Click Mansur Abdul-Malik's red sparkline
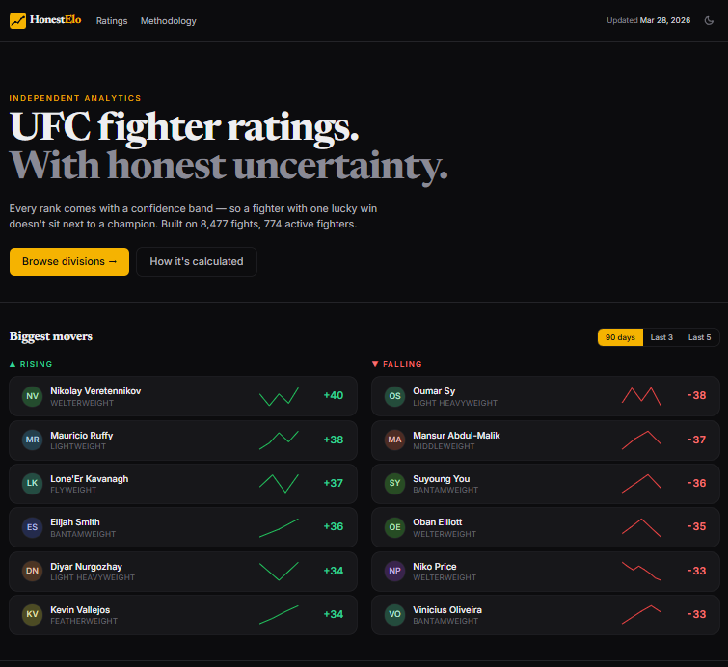Image resolution: width=728 pixels, height=667 pixels. click(x=641, y=440)
